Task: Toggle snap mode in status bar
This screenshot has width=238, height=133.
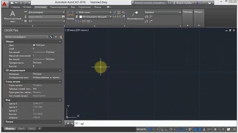Action: pos(154,129)
